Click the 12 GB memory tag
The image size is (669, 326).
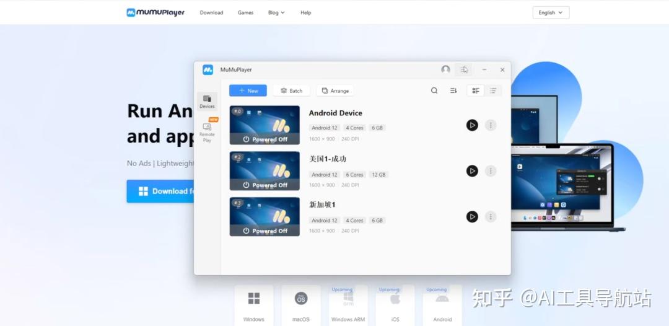coord(378,175)
